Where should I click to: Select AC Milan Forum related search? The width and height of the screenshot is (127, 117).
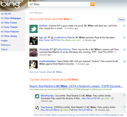click(x=9, y=23)
